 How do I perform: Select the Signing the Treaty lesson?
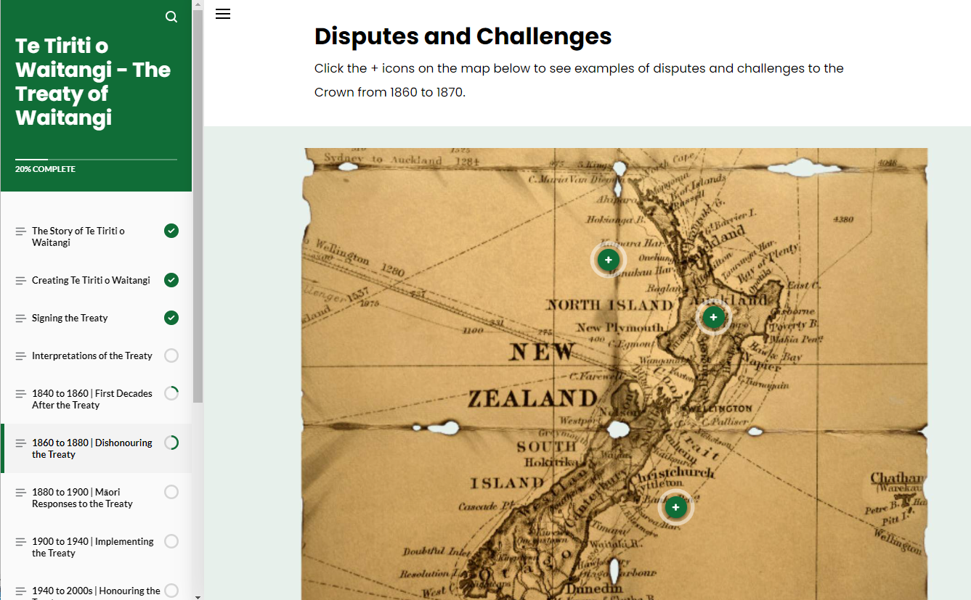(96, 318)
